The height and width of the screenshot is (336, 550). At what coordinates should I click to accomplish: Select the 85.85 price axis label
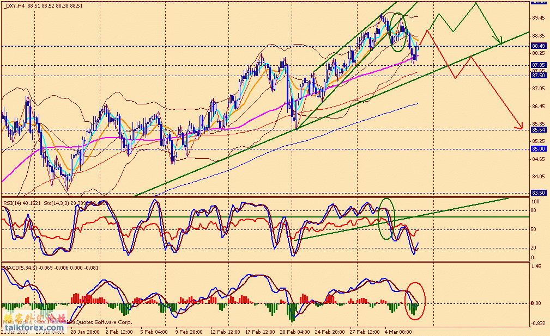[x=539, y=123]
